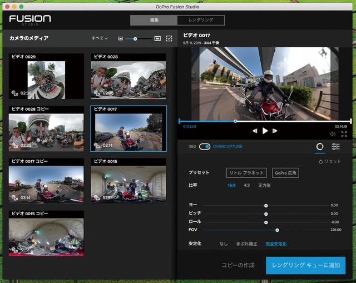Select the ビデオ 0017 コピー thumbnail
356x283 pixels.
(46, 181)
